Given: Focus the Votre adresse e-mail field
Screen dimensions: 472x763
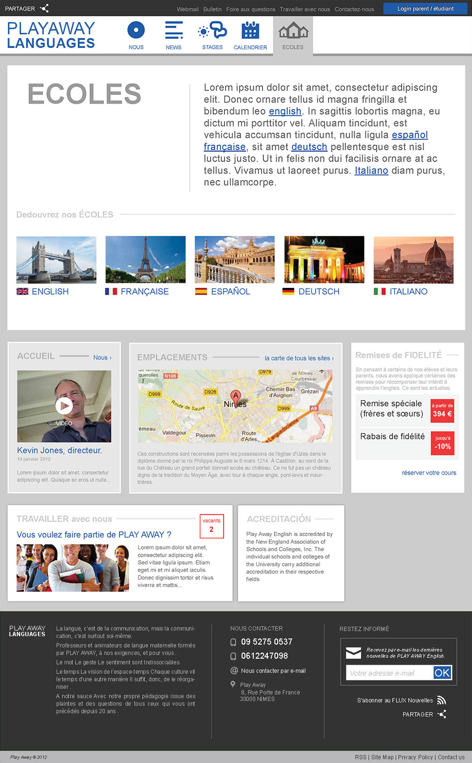Looking at the screenshot, I should pyautogui.click(x=389, y=673).
